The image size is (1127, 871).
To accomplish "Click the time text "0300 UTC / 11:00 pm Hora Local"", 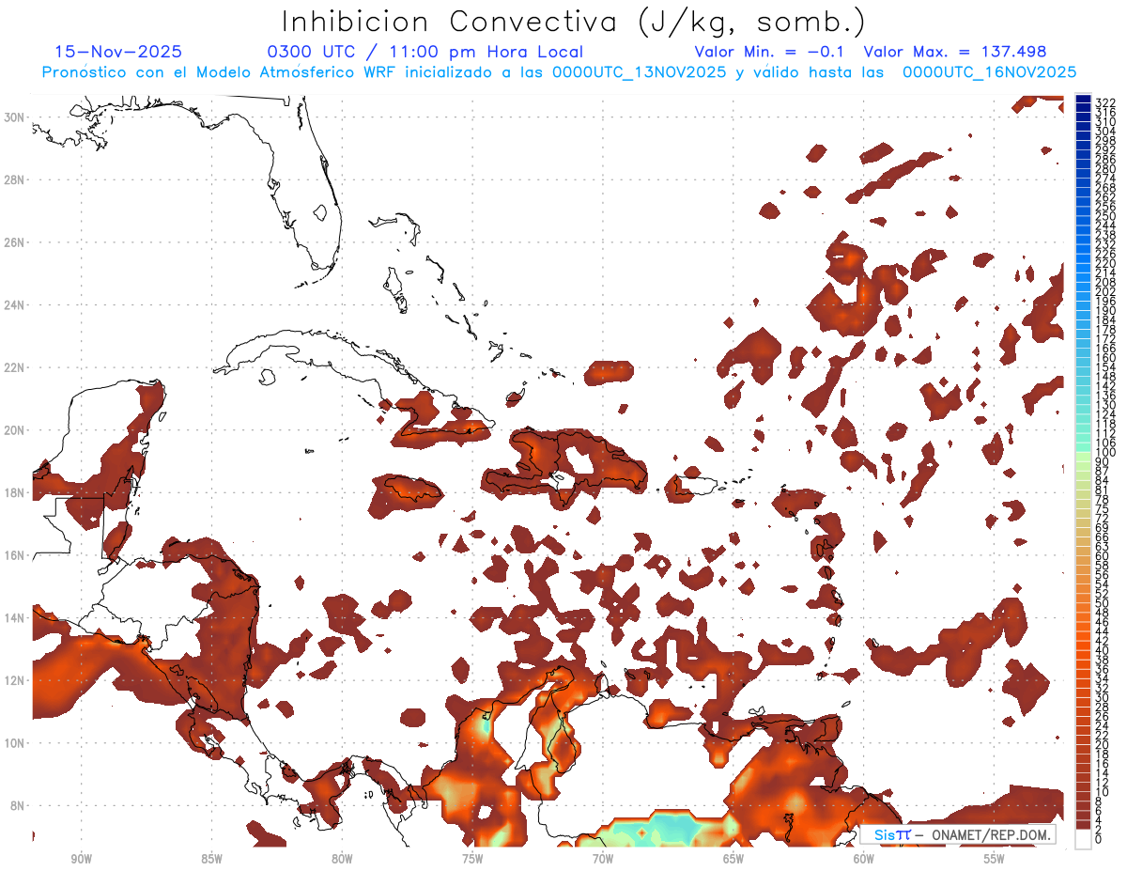I will [425, 52].
